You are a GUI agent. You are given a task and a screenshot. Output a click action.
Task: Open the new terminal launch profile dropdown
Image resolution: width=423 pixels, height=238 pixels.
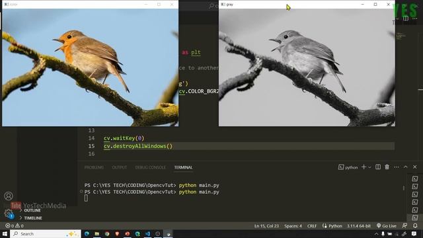pyautogui.click(x=369, y=167)
